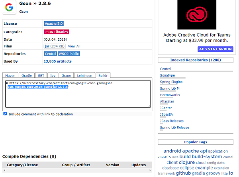Open the JCenter repository link

coord(166,108)
